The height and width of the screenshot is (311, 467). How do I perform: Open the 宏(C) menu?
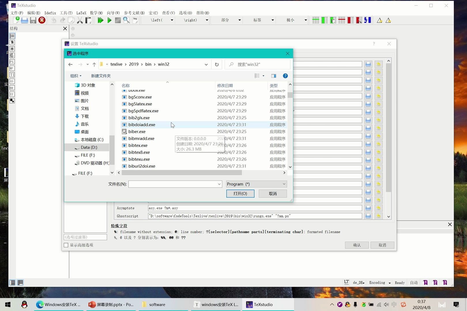pos(154,13)
